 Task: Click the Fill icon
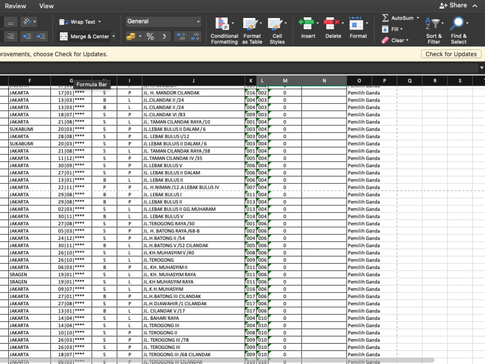pyautogui.click(x=385, y=30)
